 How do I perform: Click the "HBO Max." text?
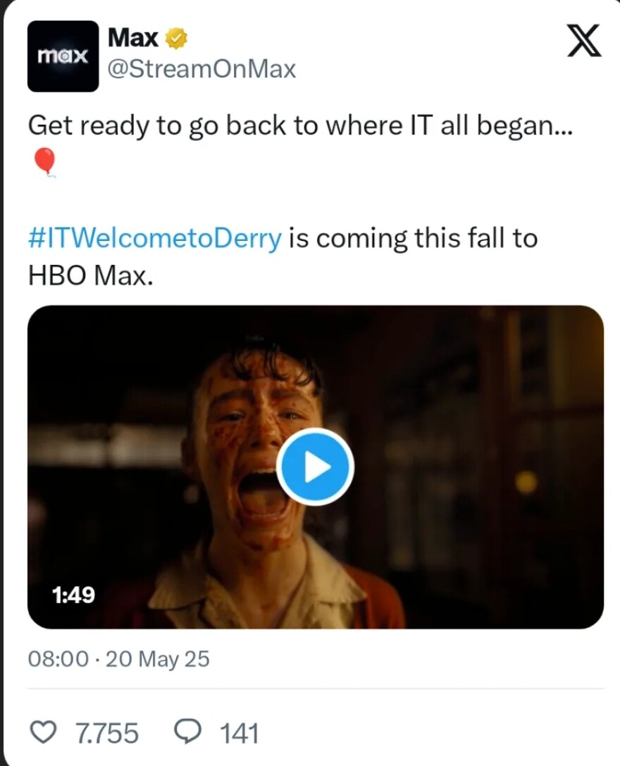click(89, 275)
